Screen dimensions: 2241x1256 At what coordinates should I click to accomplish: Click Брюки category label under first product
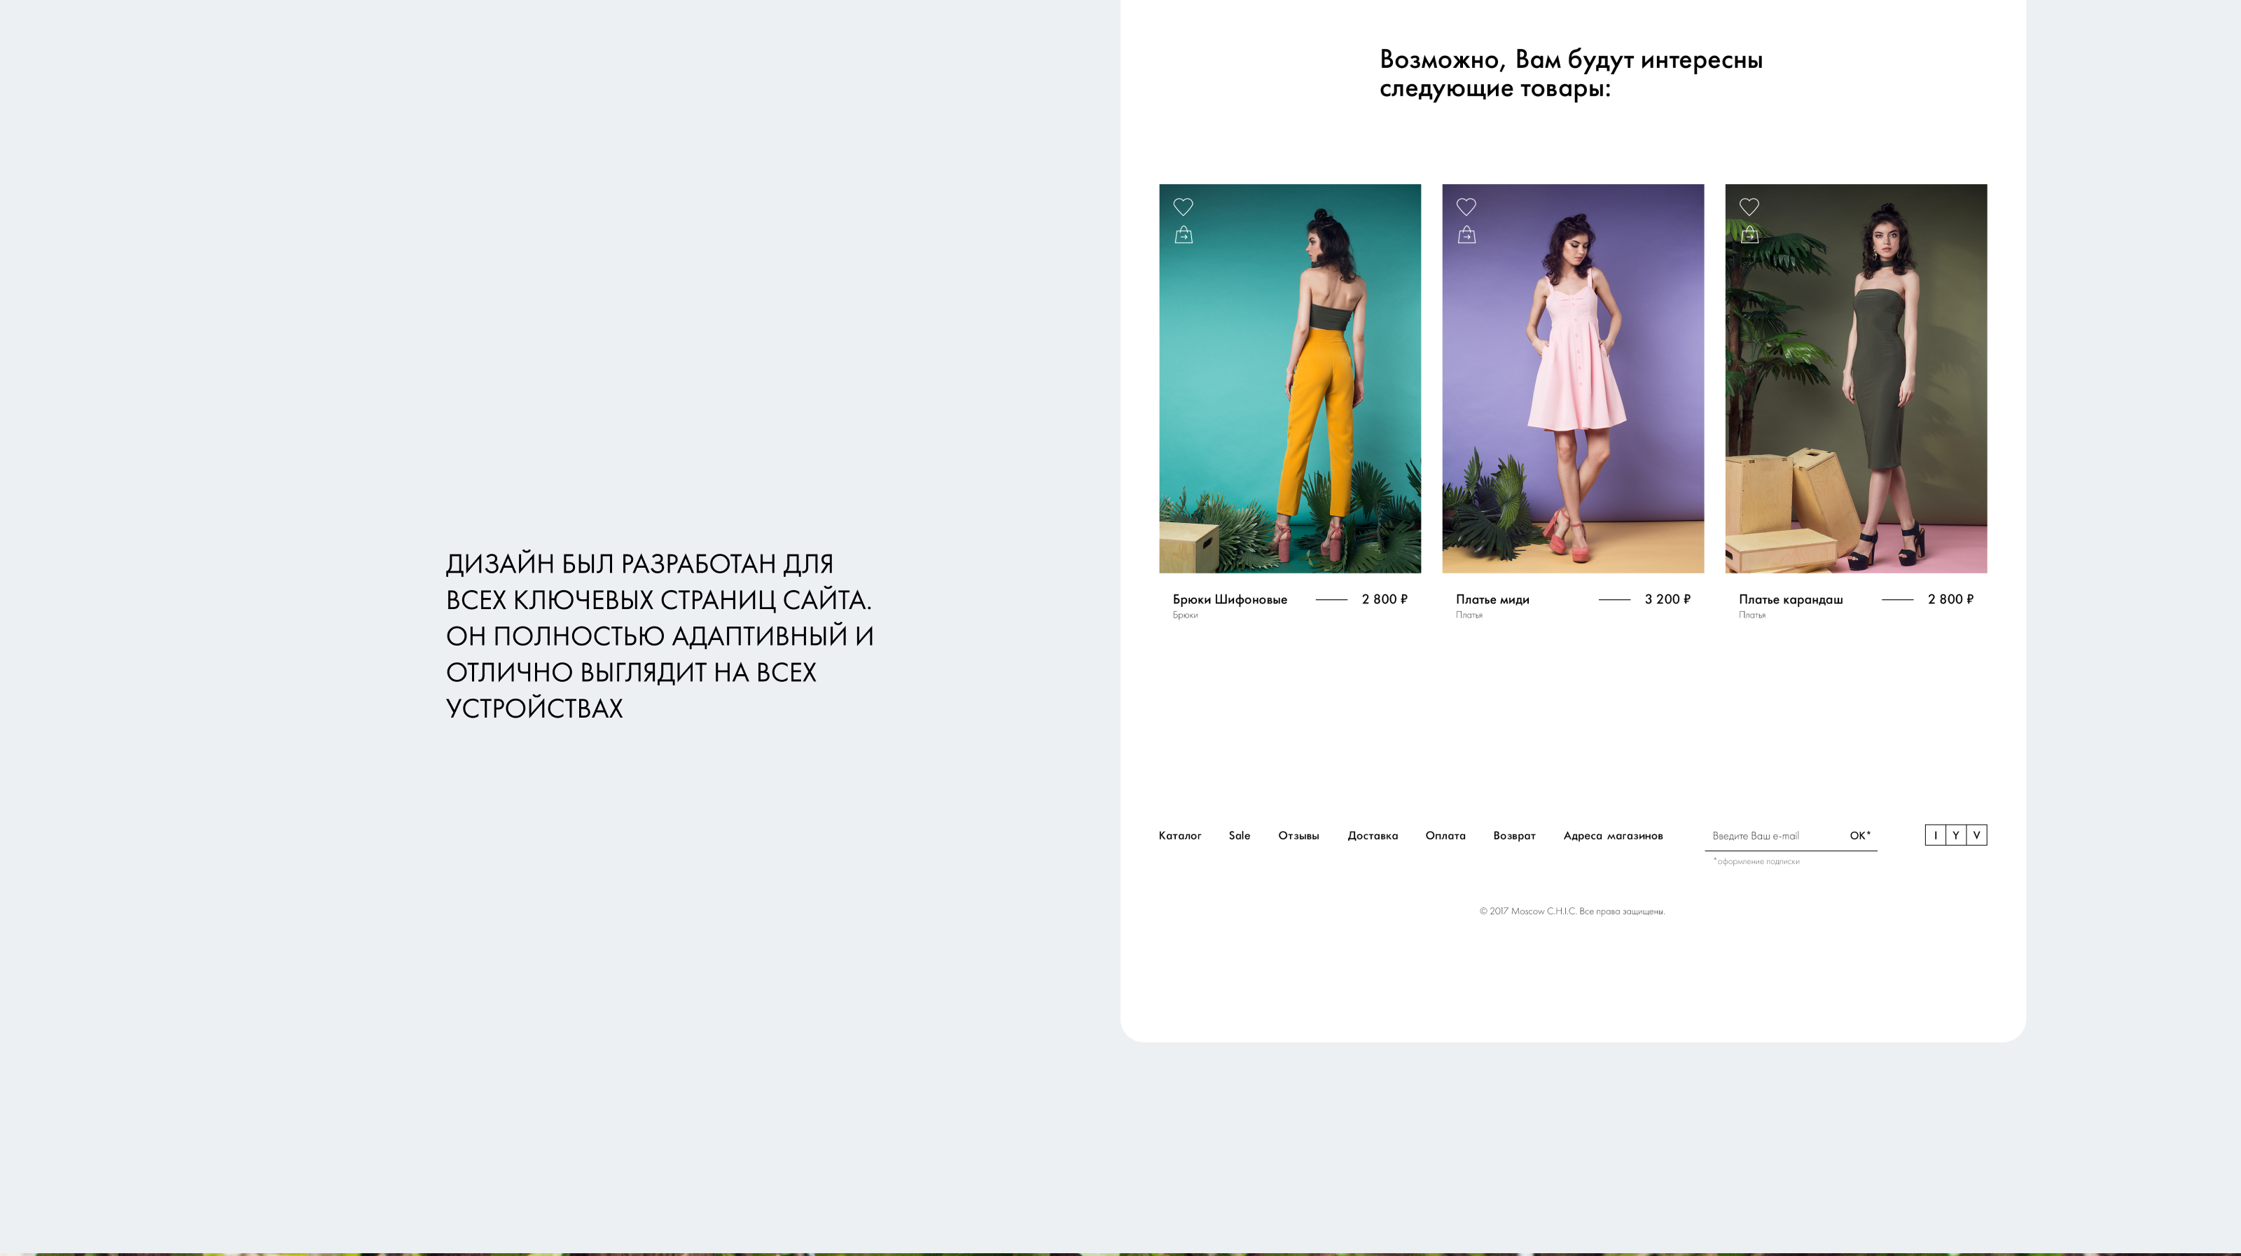pos(1185,615)
